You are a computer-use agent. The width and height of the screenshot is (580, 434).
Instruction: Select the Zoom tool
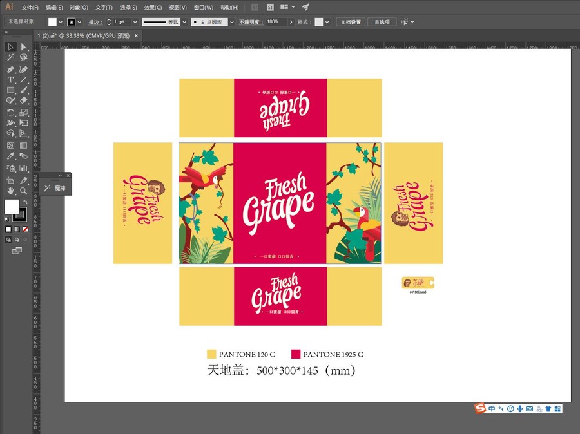(x=24, y=191)
